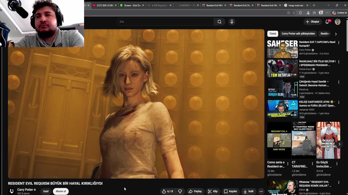Open the Carry Potter channel avatar
348x195 pixels.
[x=12, y=191]
